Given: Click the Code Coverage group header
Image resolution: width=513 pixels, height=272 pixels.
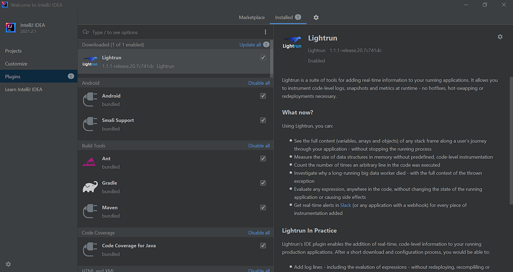Looking at the screenshot, I should click(x=98, y=233).
